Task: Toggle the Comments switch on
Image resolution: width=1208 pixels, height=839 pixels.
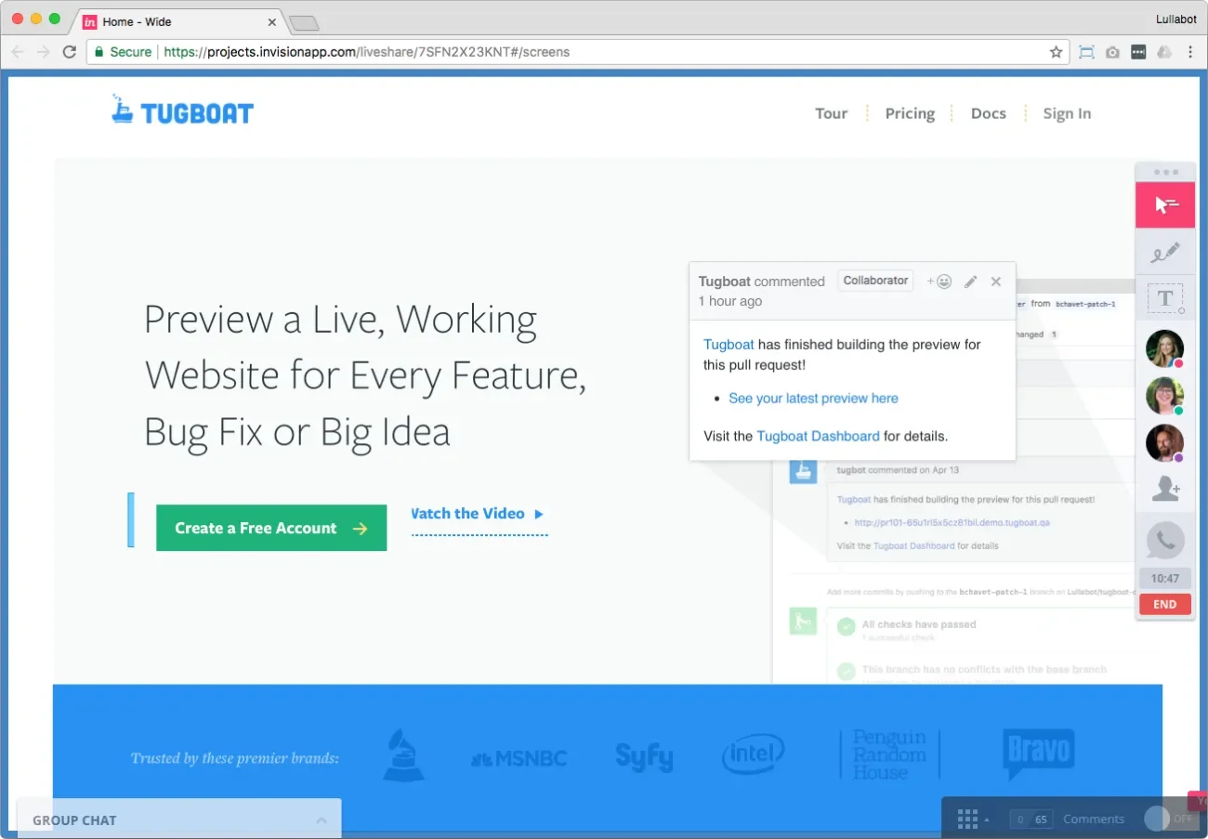Action: pyautogui.click(x=1168, y=819)
